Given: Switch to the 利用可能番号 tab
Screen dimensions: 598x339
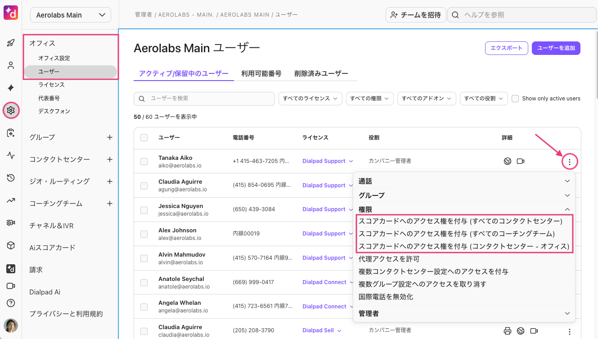Looking at the screenshot, I should pyautogui.click(x=261, y=73).
